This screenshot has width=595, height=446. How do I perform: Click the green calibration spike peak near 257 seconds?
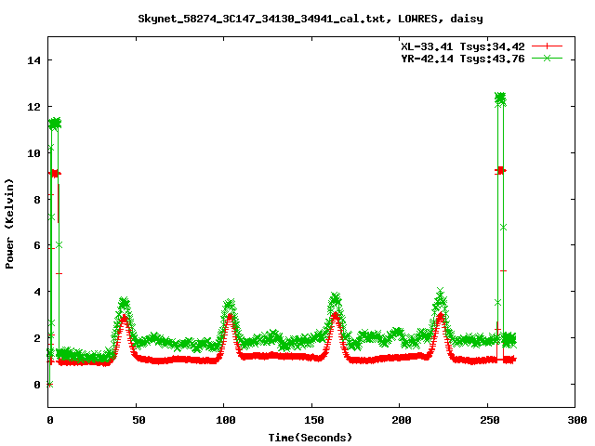(x=500, y=98)
